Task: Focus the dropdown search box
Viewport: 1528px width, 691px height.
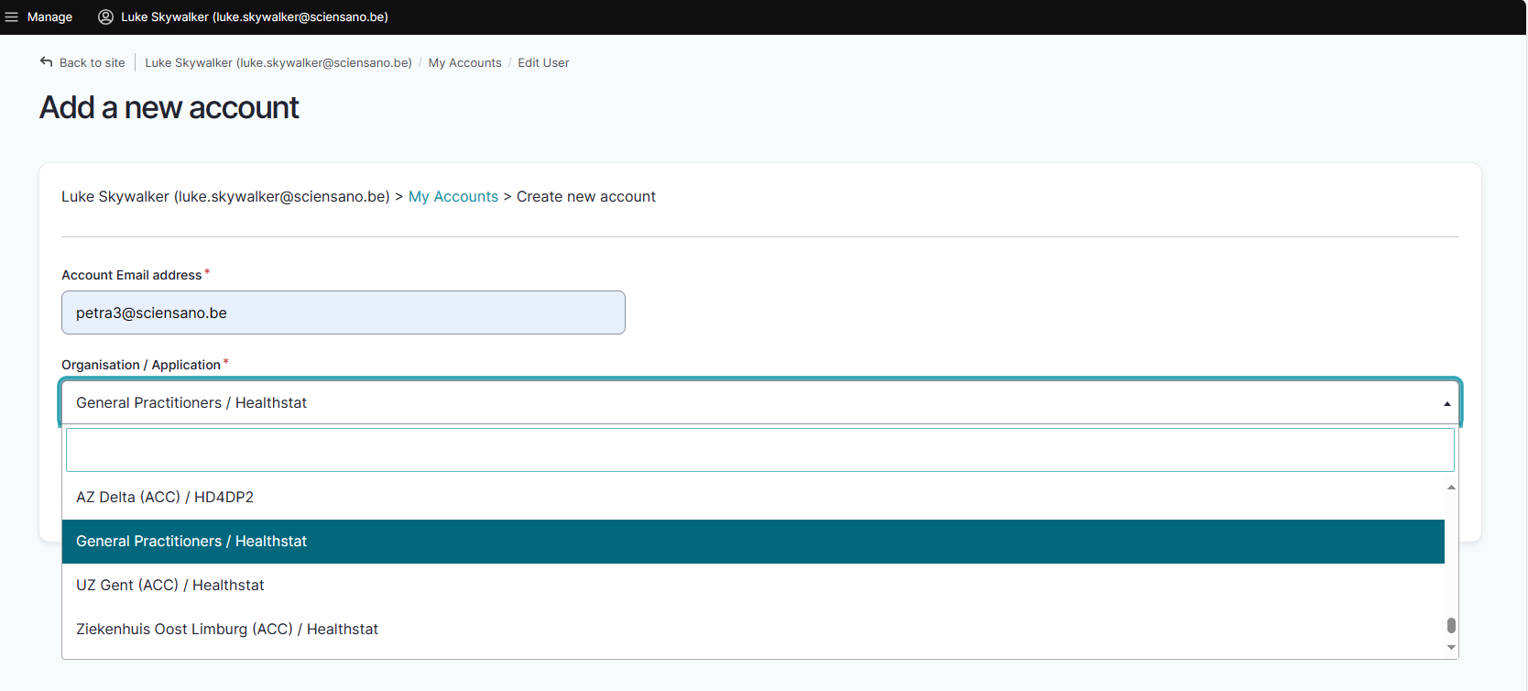Action: pos(759,450)
